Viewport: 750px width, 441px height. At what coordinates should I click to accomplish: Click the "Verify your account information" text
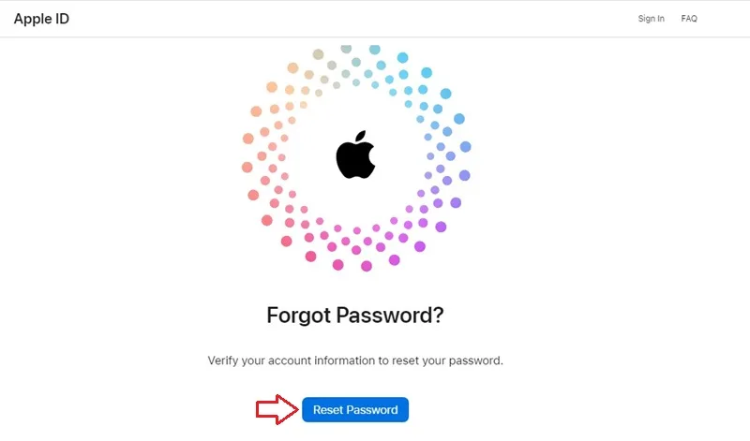[292, 360]
